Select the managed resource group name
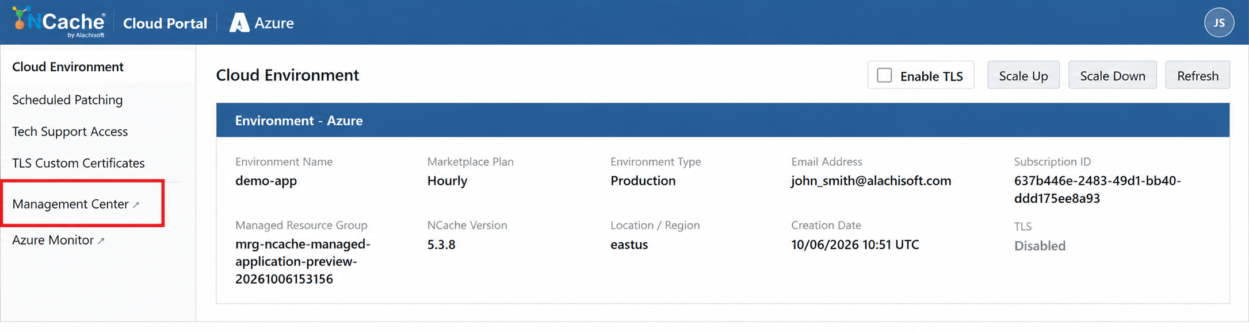The height and width of the screenshot is (333, 1249). pos(303,262)
